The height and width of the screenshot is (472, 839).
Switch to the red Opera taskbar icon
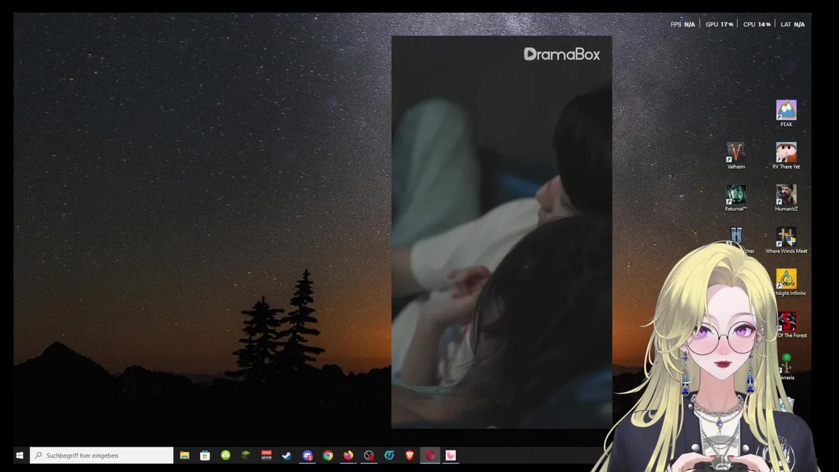pos(430,455)
